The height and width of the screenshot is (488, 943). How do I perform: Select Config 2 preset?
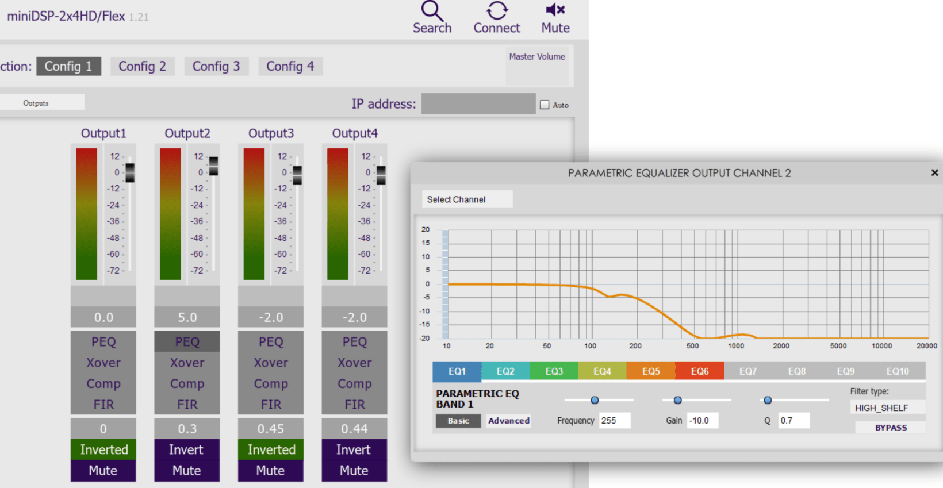click(x=143, y=66)
